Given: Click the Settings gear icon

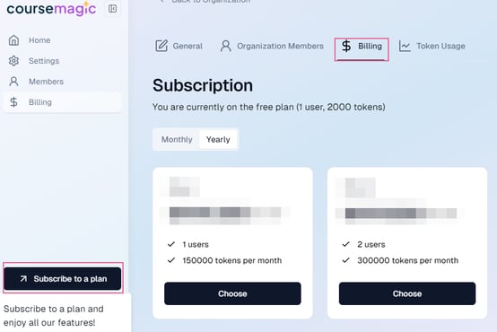Looking at the screenshot, I should click(13, 61).
